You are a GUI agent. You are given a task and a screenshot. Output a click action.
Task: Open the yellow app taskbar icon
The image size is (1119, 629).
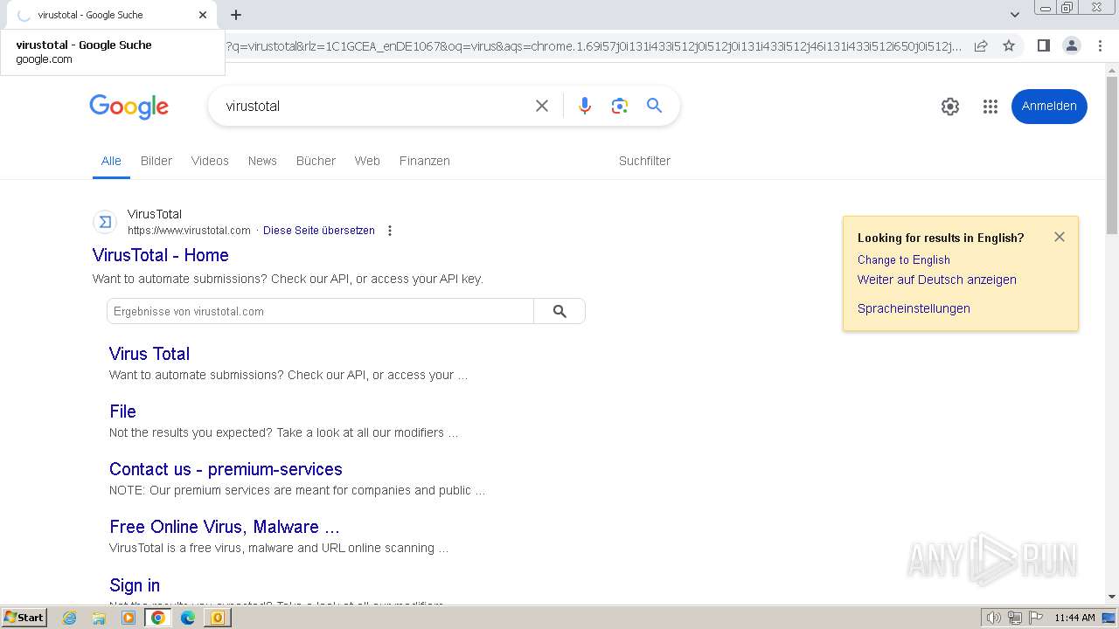(217, 618)
